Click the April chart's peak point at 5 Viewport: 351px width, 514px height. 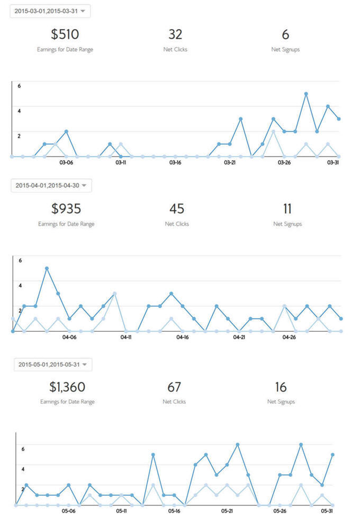click(47, 268)
